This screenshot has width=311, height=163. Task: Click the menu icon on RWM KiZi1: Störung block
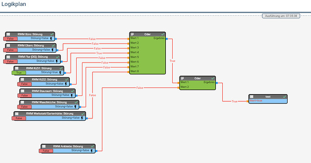[17, 68]
